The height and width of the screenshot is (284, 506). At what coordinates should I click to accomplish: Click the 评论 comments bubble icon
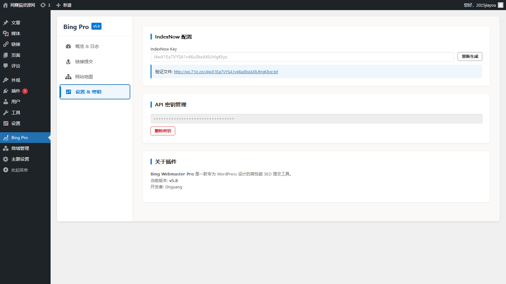coord(6,66)
